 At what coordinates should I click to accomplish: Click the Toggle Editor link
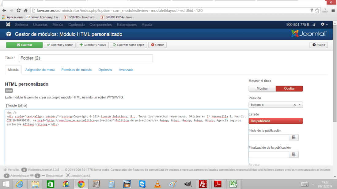click(x=17, y=105)
